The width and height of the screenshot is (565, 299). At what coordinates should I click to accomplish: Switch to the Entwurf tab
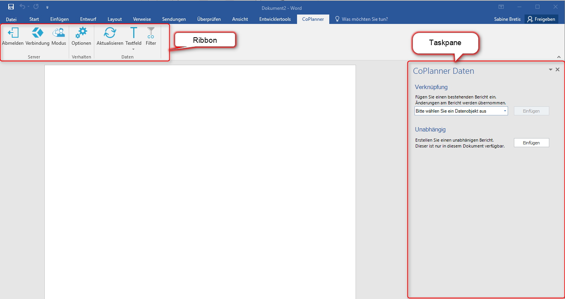pos(88,19)
